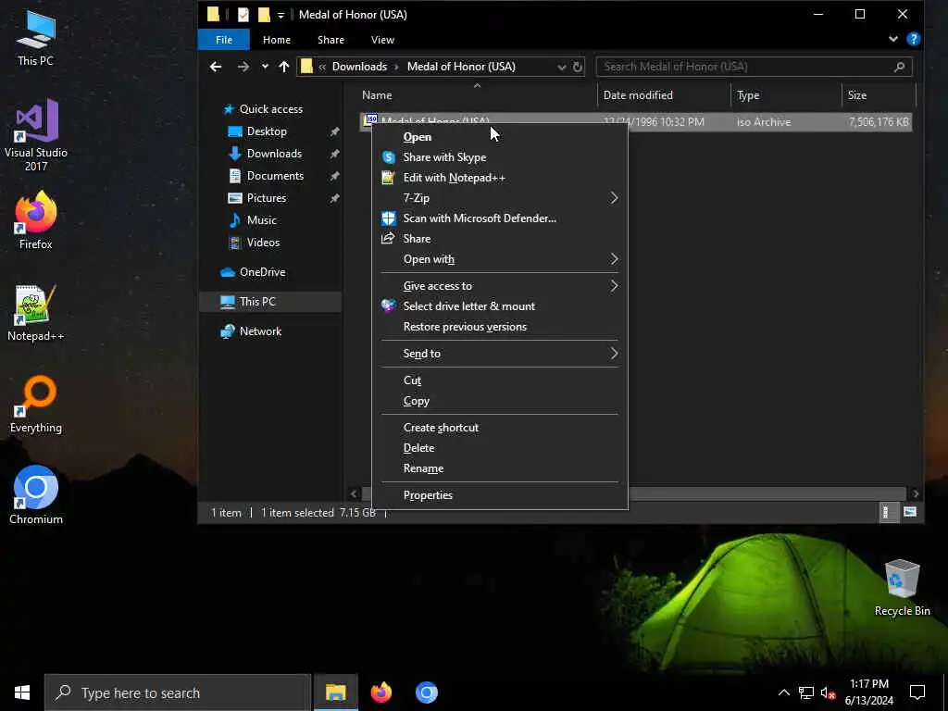Screen dimensions: 948x711
Task: Open the recent locations dropdown arrow
Action: click(265, 67)
